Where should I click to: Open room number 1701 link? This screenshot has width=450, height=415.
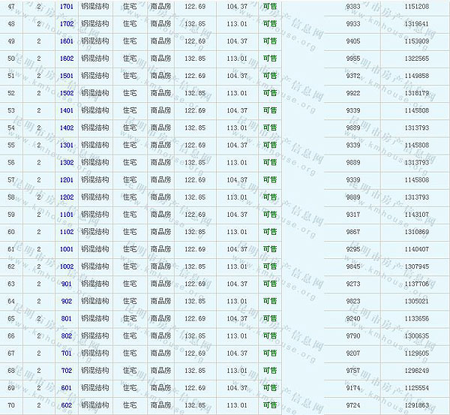click(67, 6)
